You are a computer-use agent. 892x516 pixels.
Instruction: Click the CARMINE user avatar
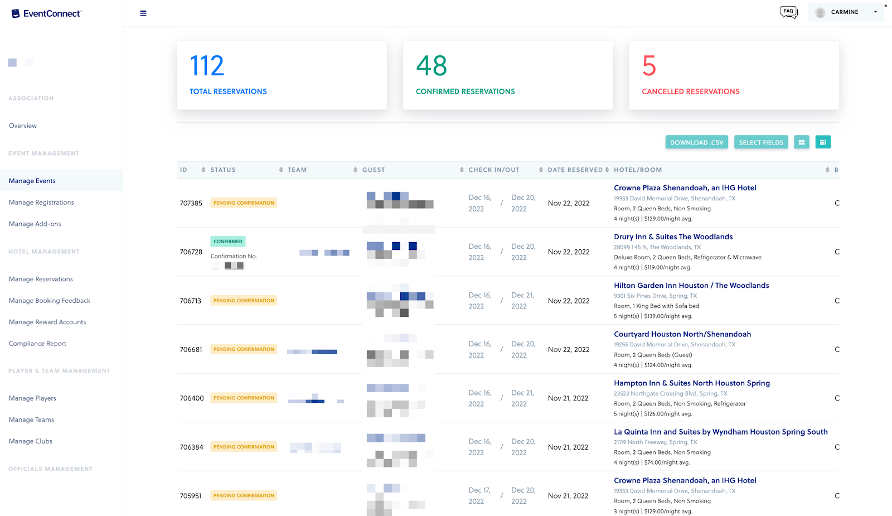tap(820, 12)
